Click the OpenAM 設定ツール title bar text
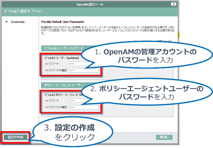Screen dimensions: 213x148 (90, 4)
